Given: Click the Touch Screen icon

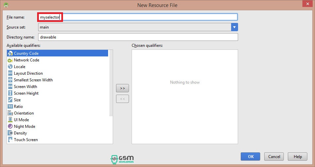Looking at the screenshot, I should 10,140.
